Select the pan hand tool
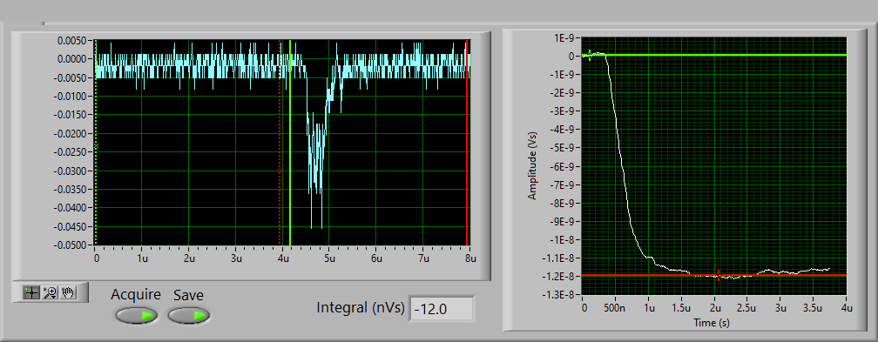This screenshot has height=342, width=878. tap(68, 292)
